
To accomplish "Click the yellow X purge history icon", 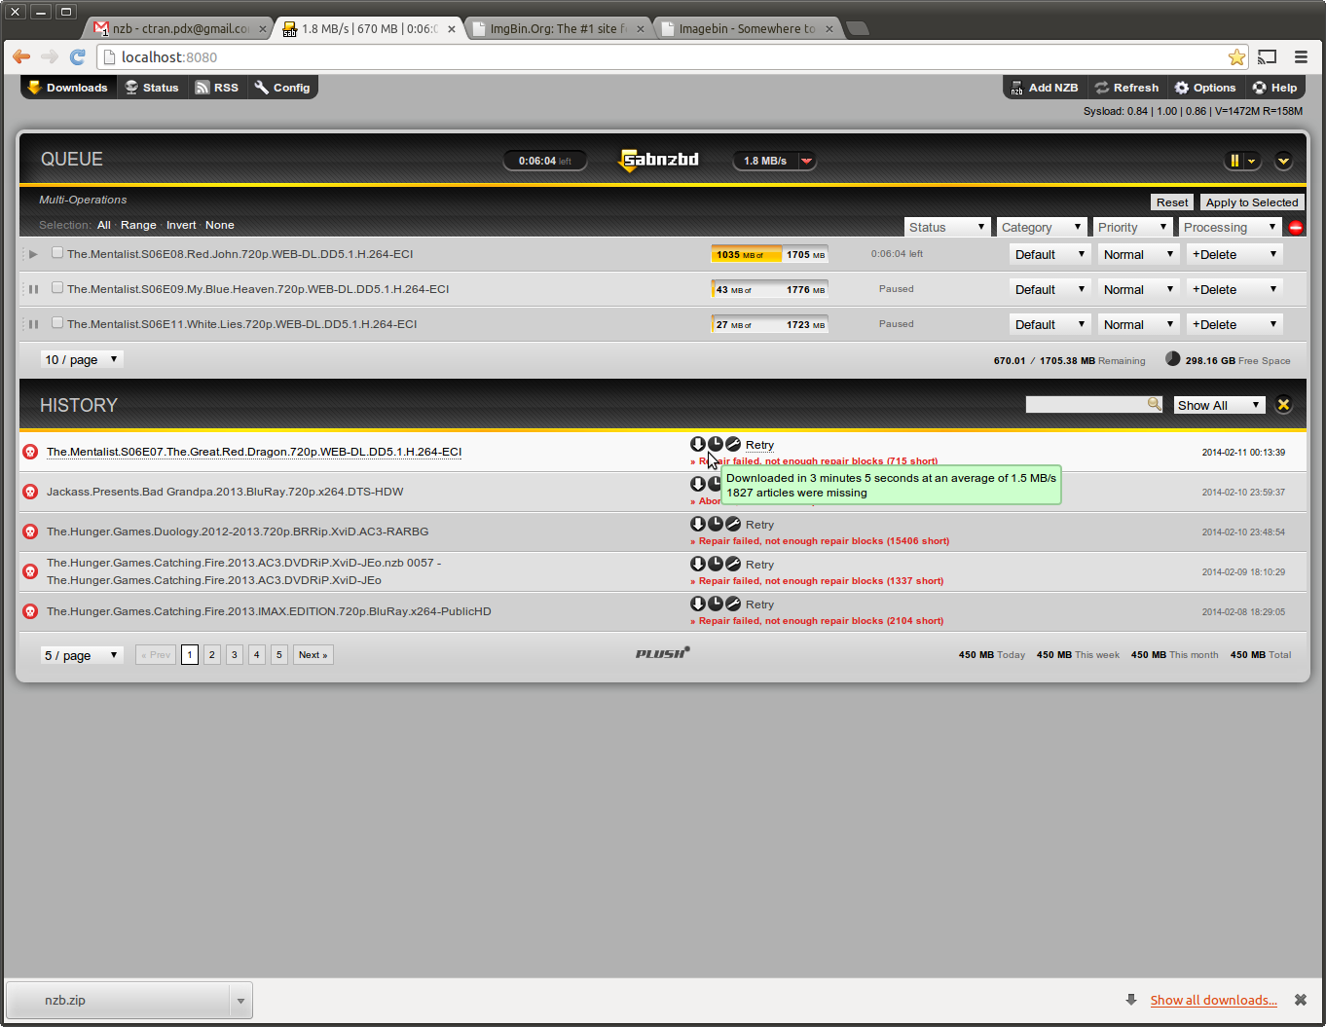I will (x=1283, y=405).
